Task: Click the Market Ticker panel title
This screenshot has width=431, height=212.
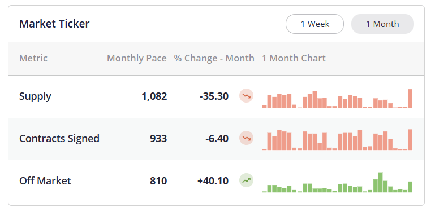Action: tap(54, 24)
